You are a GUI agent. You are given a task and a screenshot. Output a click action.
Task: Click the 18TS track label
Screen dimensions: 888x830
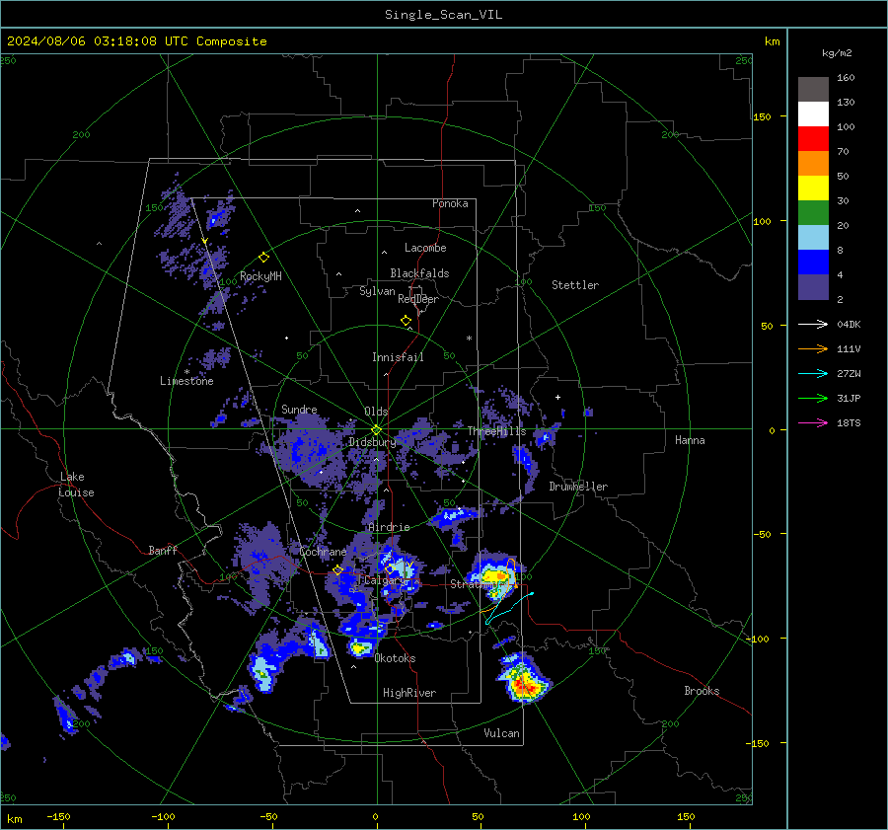(849, 422)
